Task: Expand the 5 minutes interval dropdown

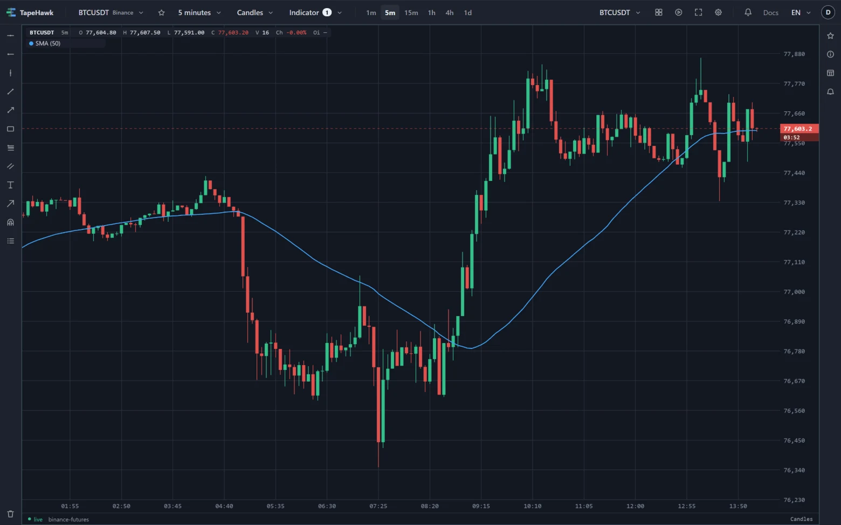Action: coord(199,12)
